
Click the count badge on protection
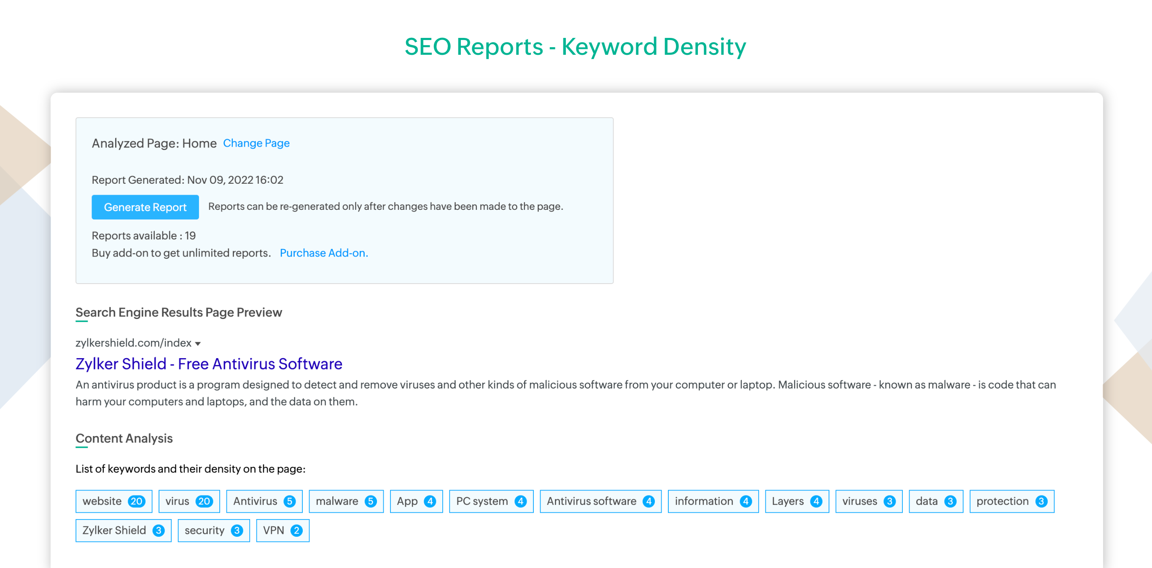tap(1041, 501)
